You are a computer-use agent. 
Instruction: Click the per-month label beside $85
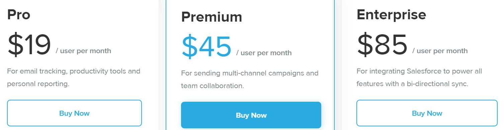[x=440, y=51]
